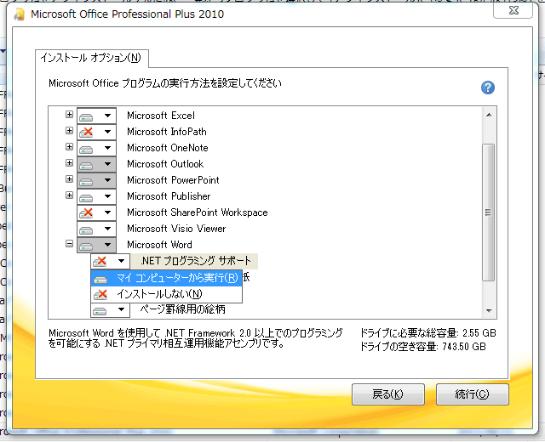This screenshot has height=442, width=545.
Task: Open install state dropdown for Microsoft Outlook
Action: point(96,164)
